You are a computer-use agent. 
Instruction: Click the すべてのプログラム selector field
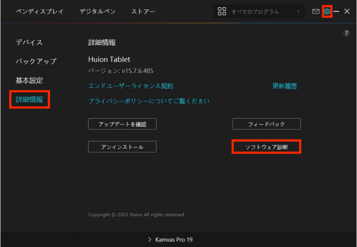pos(259,11)
